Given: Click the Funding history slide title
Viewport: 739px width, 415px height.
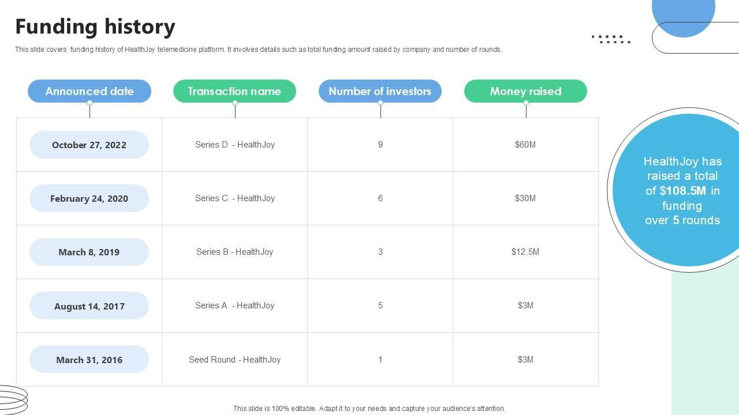Looking at the screenshot, I should click(x=95, y=27).
